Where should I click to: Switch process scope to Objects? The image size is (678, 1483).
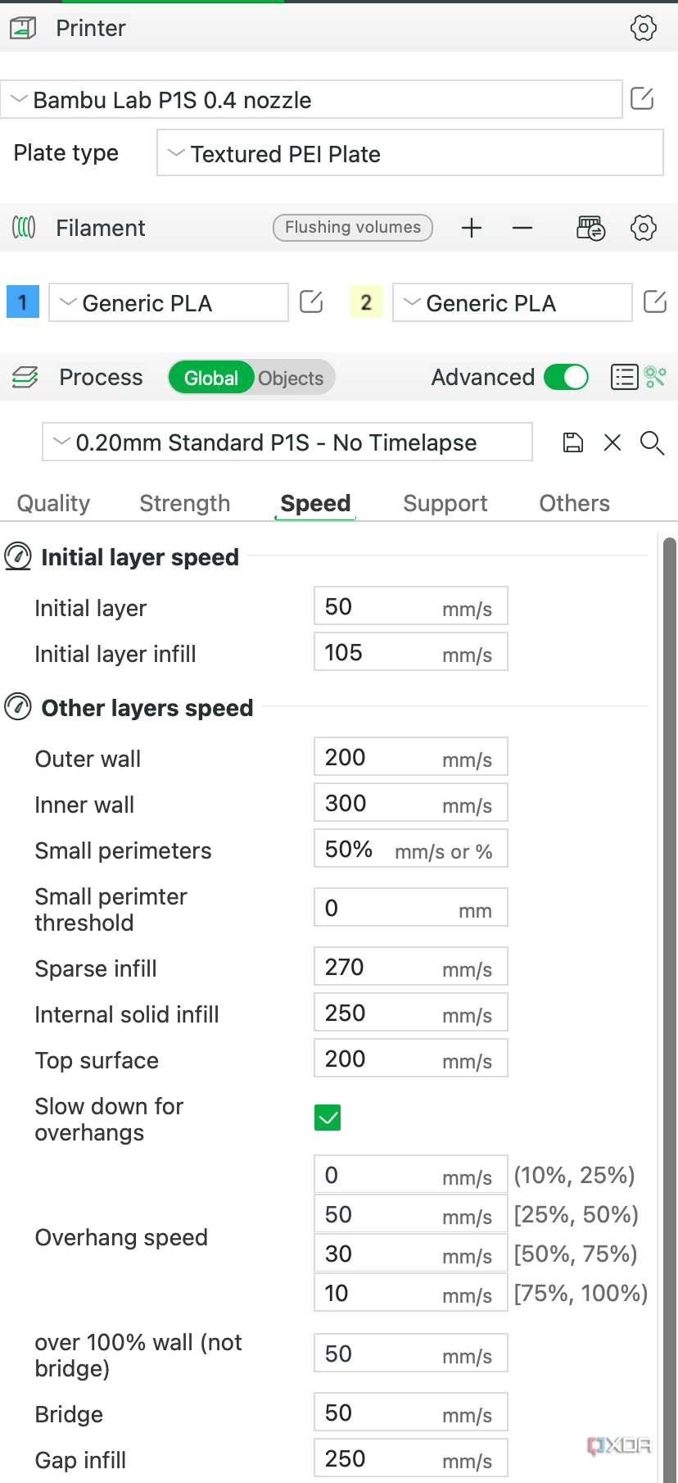pyautogui.click(x=291, y=378)
